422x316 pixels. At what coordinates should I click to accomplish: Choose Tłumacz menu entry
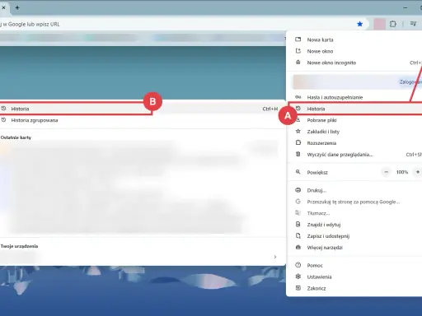click(x=354, y=213)
